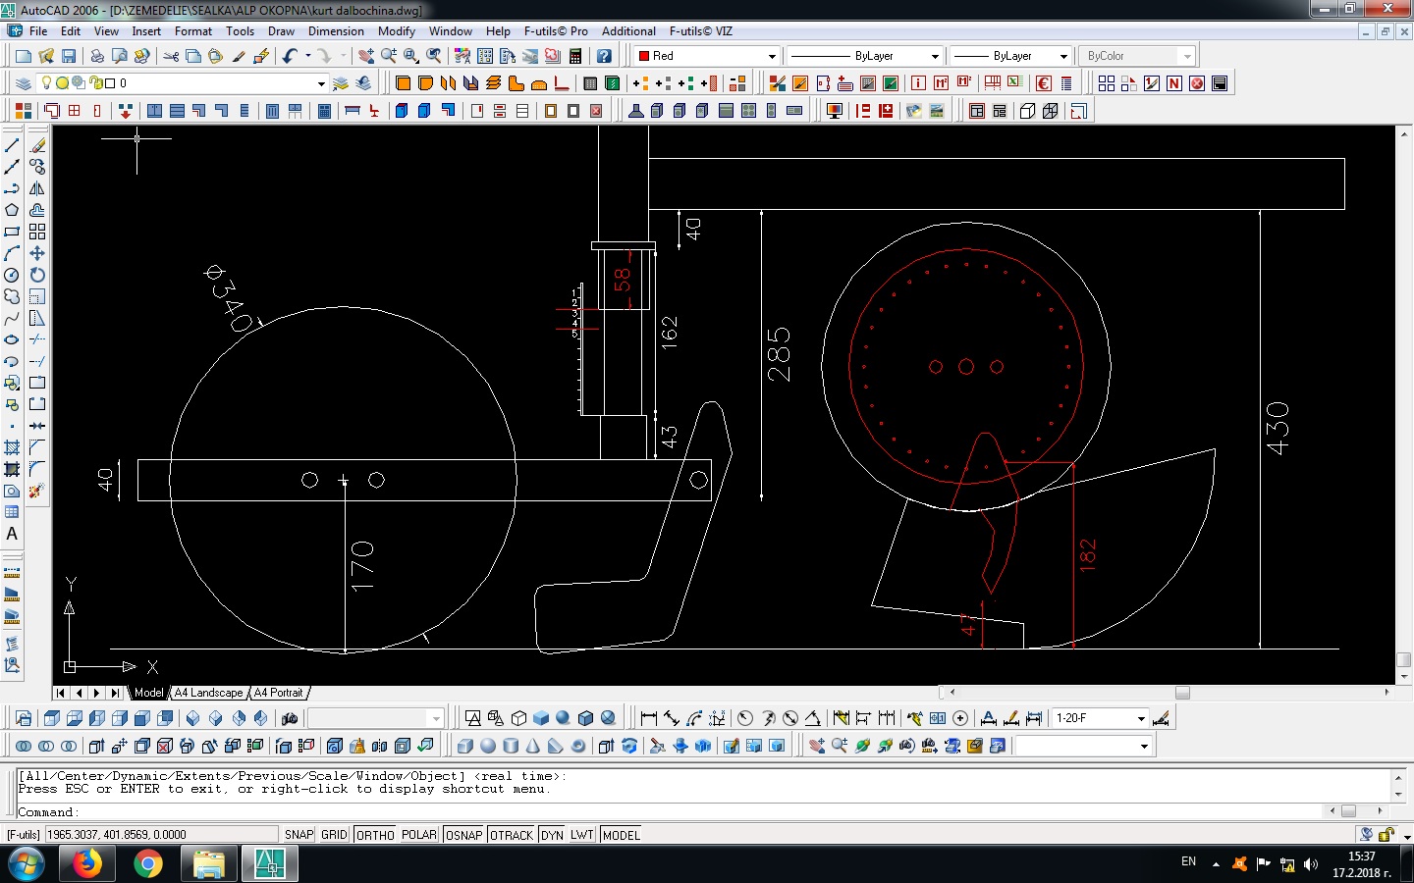Expand the layer list dropdown
The height and width of the screenshot is (883, 1414).
[321, 83]
